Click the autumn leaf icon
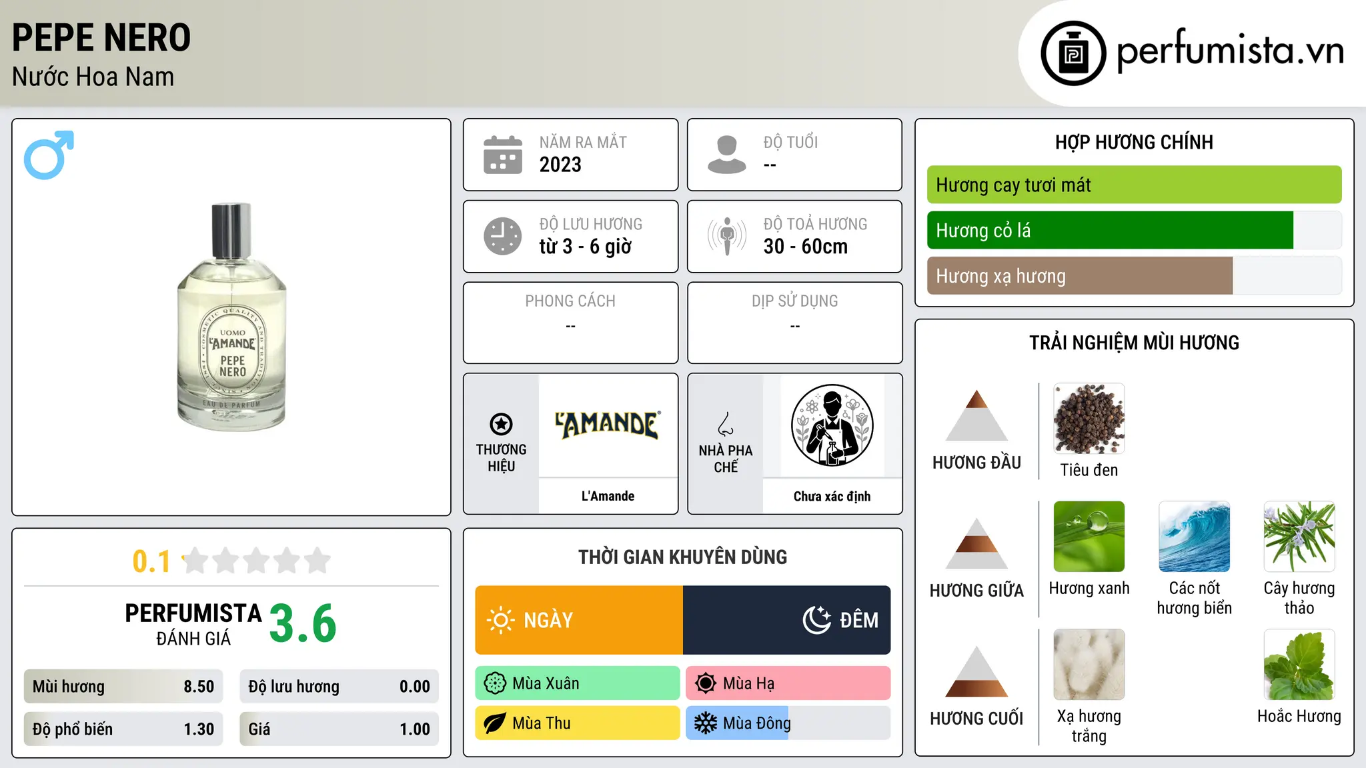Screen dimensions: 1366x768 point(495,723)
